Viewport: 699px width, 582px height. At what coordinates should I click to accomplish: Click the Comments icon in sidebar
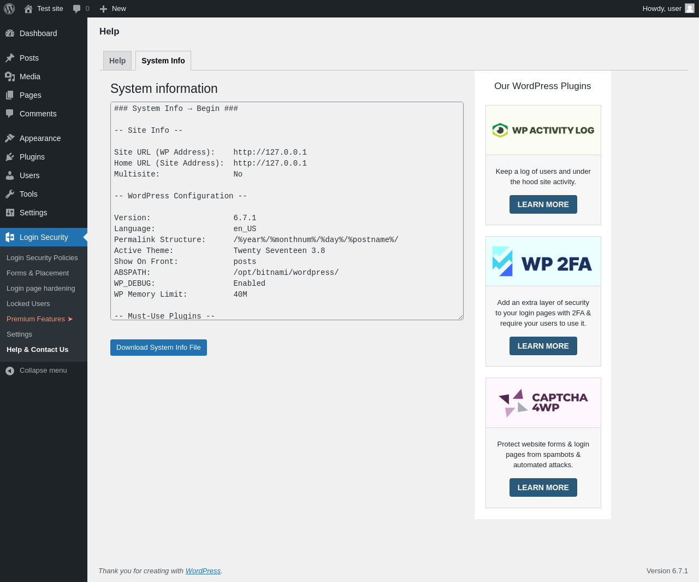[10, 114]
